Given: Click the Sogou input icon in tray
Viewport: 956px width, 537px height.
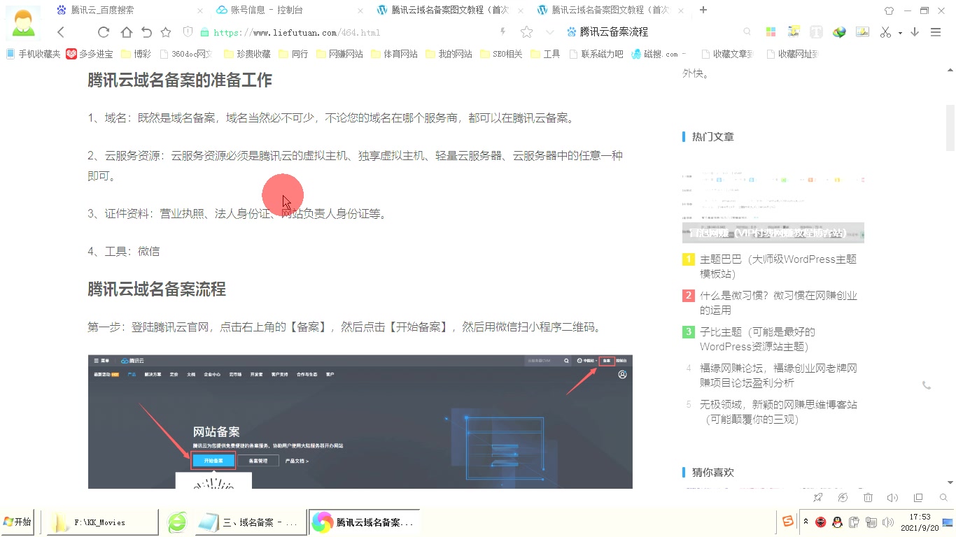Looking at the screenshot, I should 788,521.
